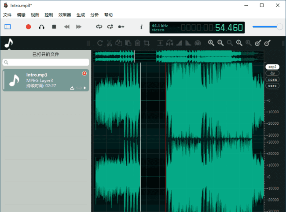Viewport: 286px width, 212px height.
Task: Open the file info (i) icon
Action: pos(141,27)
